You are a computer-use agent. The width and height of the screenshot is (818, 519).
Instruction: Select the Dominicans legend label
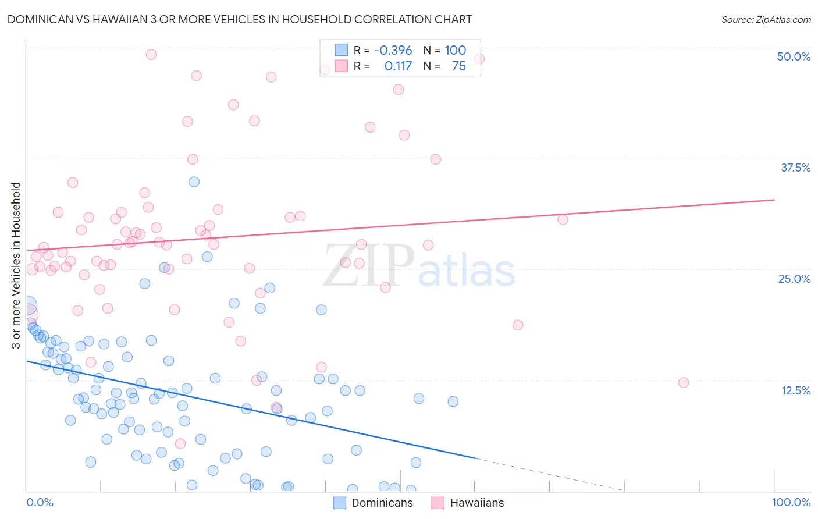tap(382, 503)
